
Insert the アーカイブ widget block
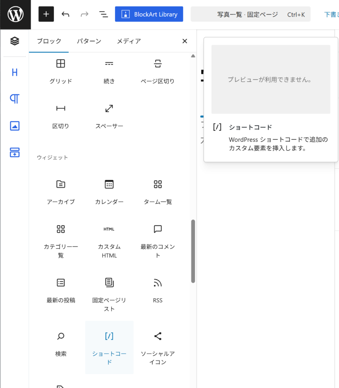(x=61, y=192)
